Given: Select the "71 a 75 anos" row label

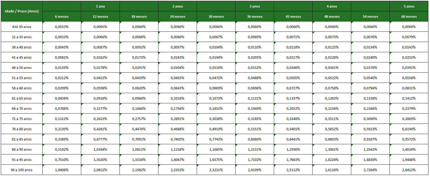Looking at the screenshot, I should 22,119.
